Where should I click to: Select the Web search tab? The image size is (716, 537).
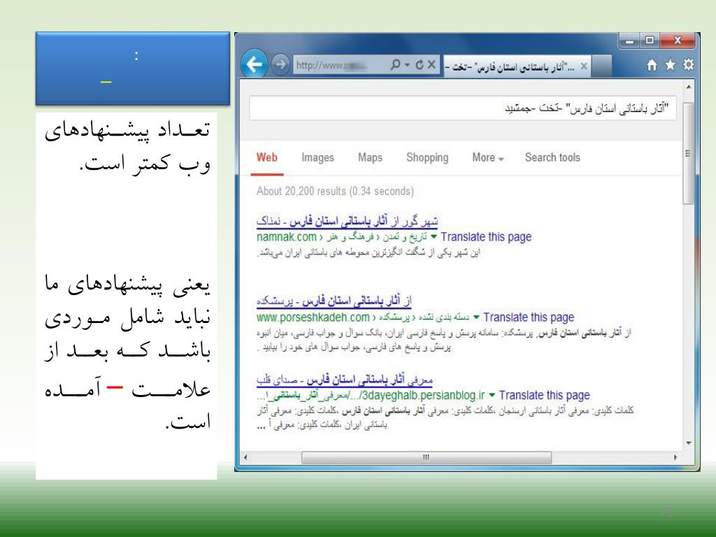(x=266, y=157)
